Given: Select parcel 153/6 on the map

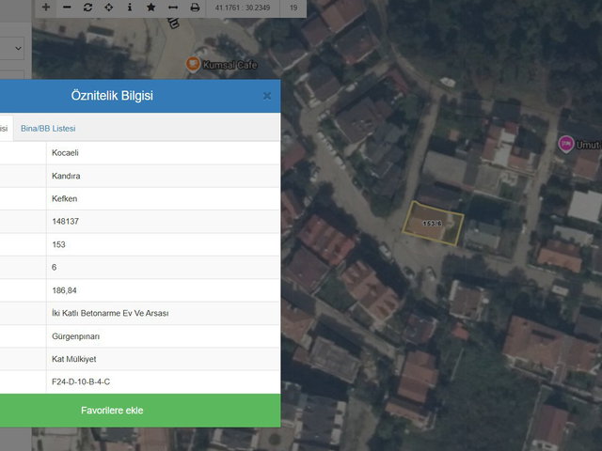Looking at the screenshot, I should 433,224.
